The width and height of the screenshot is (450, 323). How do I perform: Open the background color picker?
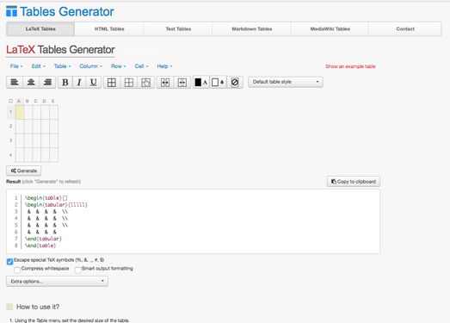tap(218, 83)
